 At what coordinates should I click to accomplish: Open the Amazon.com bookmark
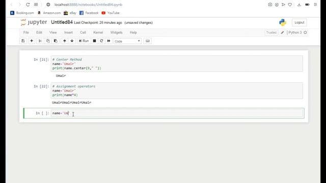click(49, 13)
